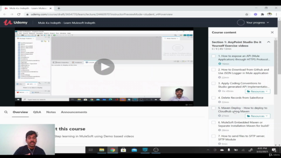Viewport: 281px width, 158px height.
Task: Open Resources dropdown for lecture 5
Action: pos(258,116)
